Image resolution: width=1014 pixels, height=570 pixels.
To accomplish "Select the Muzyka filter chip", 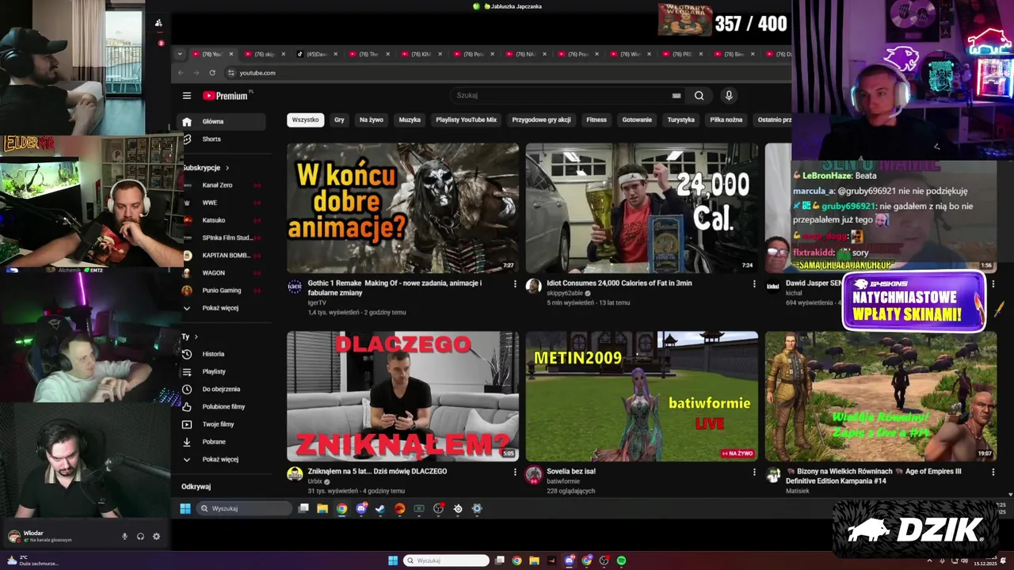I will pos(410,120).
